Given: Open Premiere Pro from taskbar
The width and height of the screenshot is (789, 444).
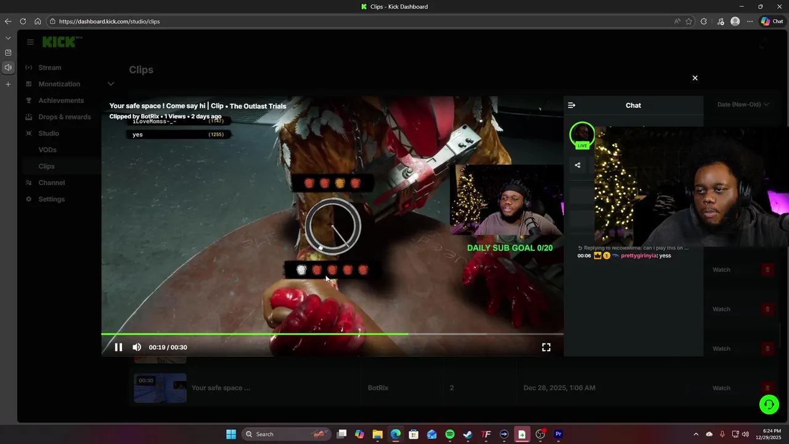Looking at the screenshot, I should click(558, 434).
